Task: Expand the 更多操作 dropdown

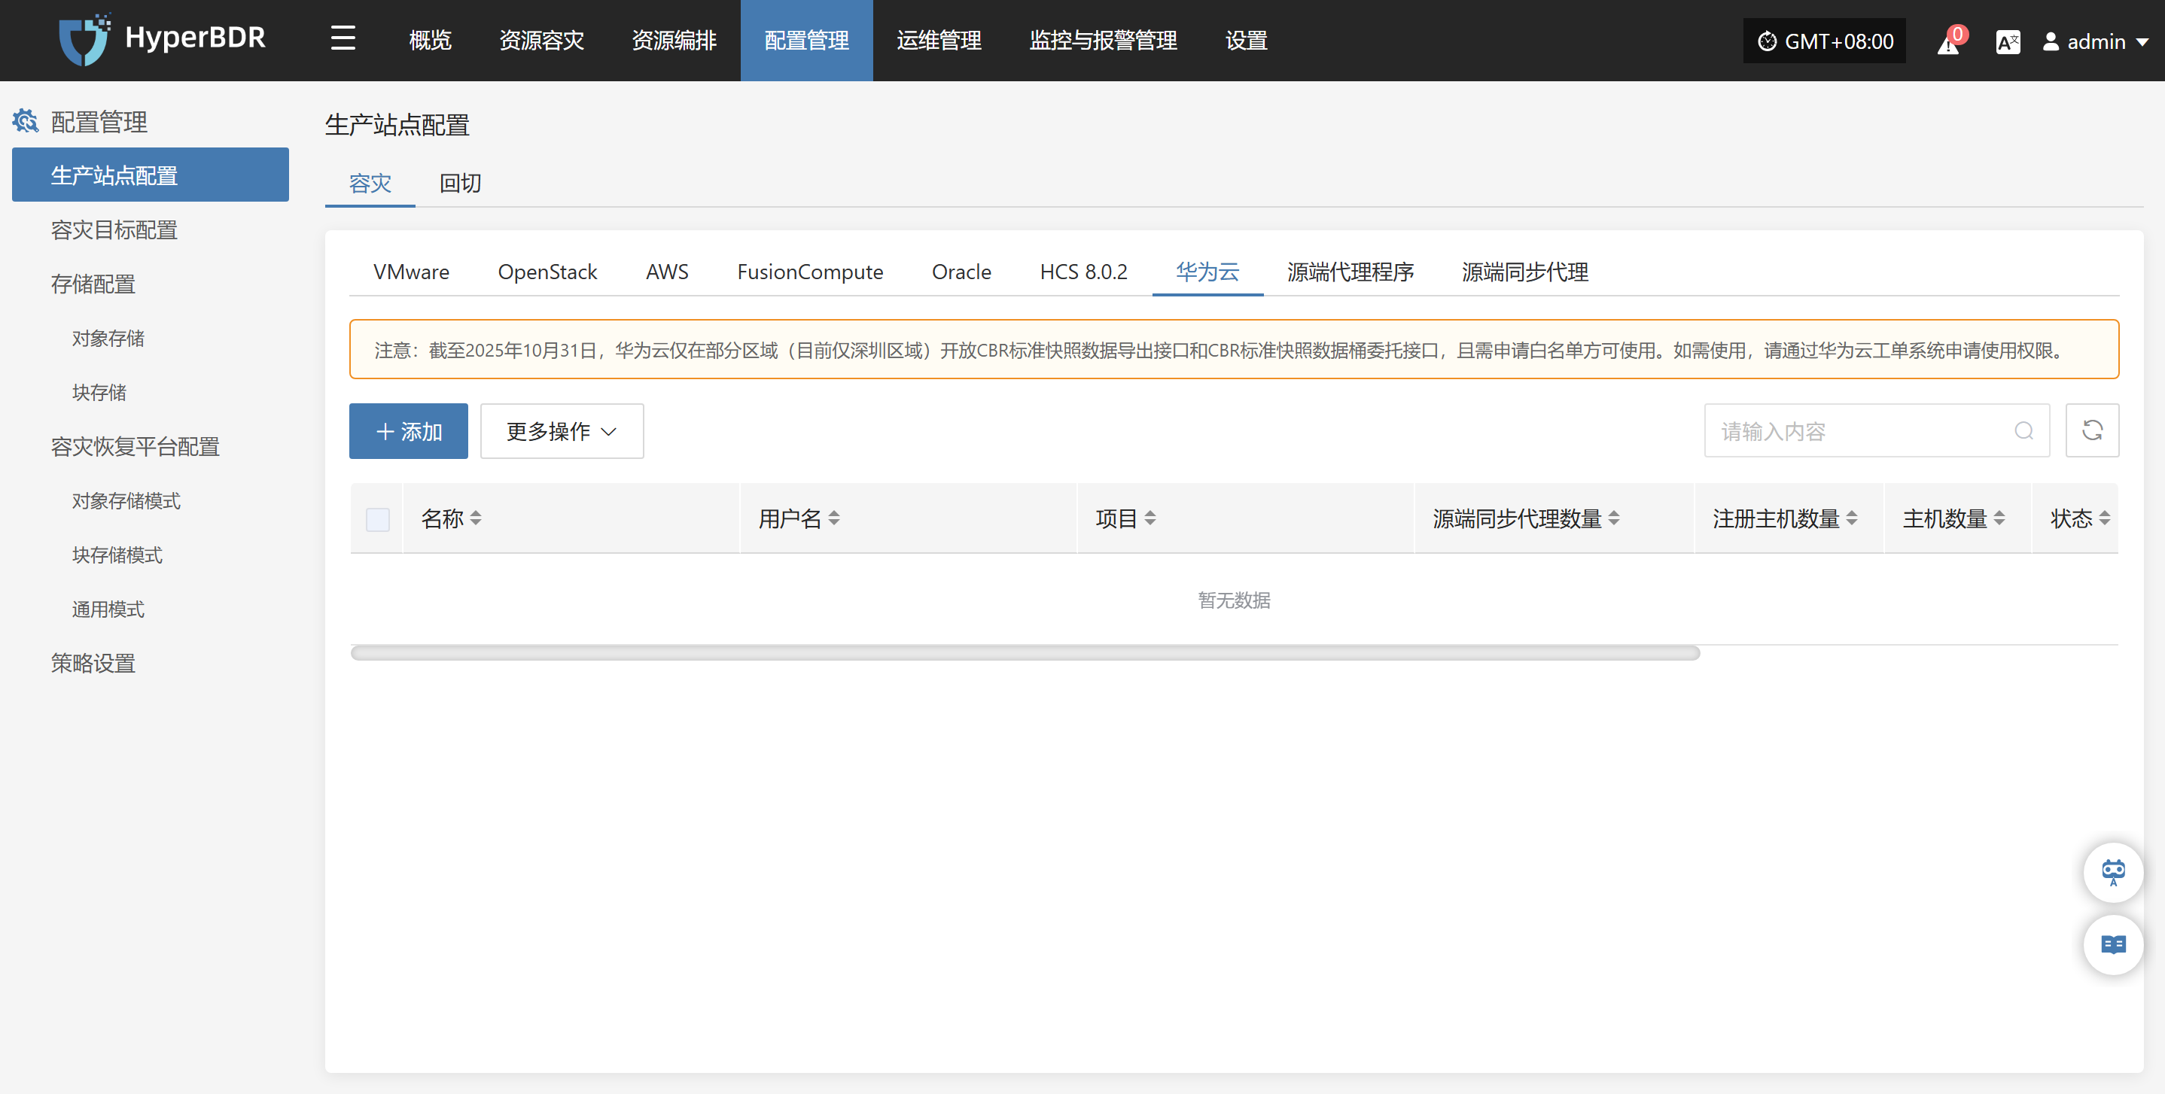Action: [x=562, y=431]
